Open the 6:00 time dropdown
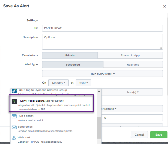 click(83, 83)
